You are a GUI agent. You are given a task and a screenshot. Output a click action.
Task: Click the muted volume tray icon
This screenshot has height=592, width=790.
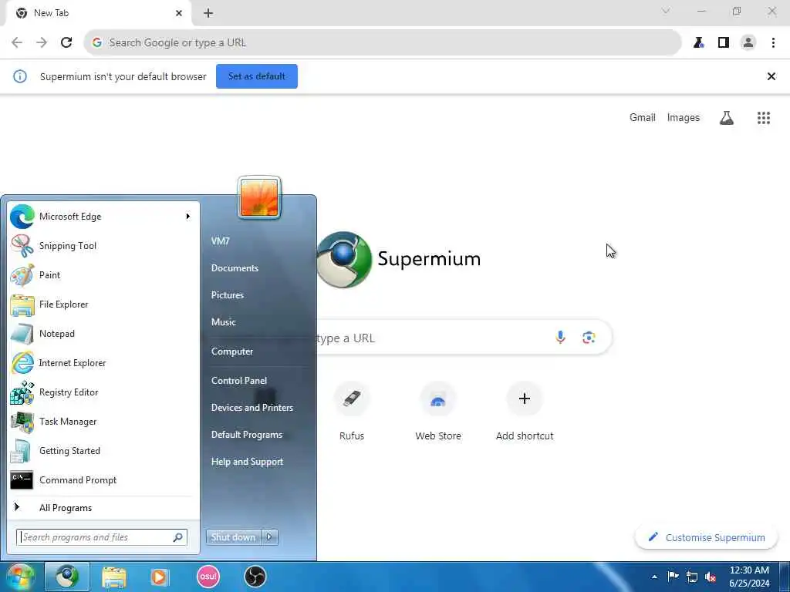click(711, 577)
